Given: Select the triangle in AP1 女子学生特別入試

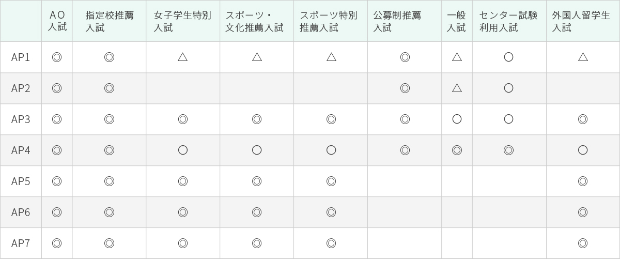Looking at the screenshot, I should [x=182, y=57].
